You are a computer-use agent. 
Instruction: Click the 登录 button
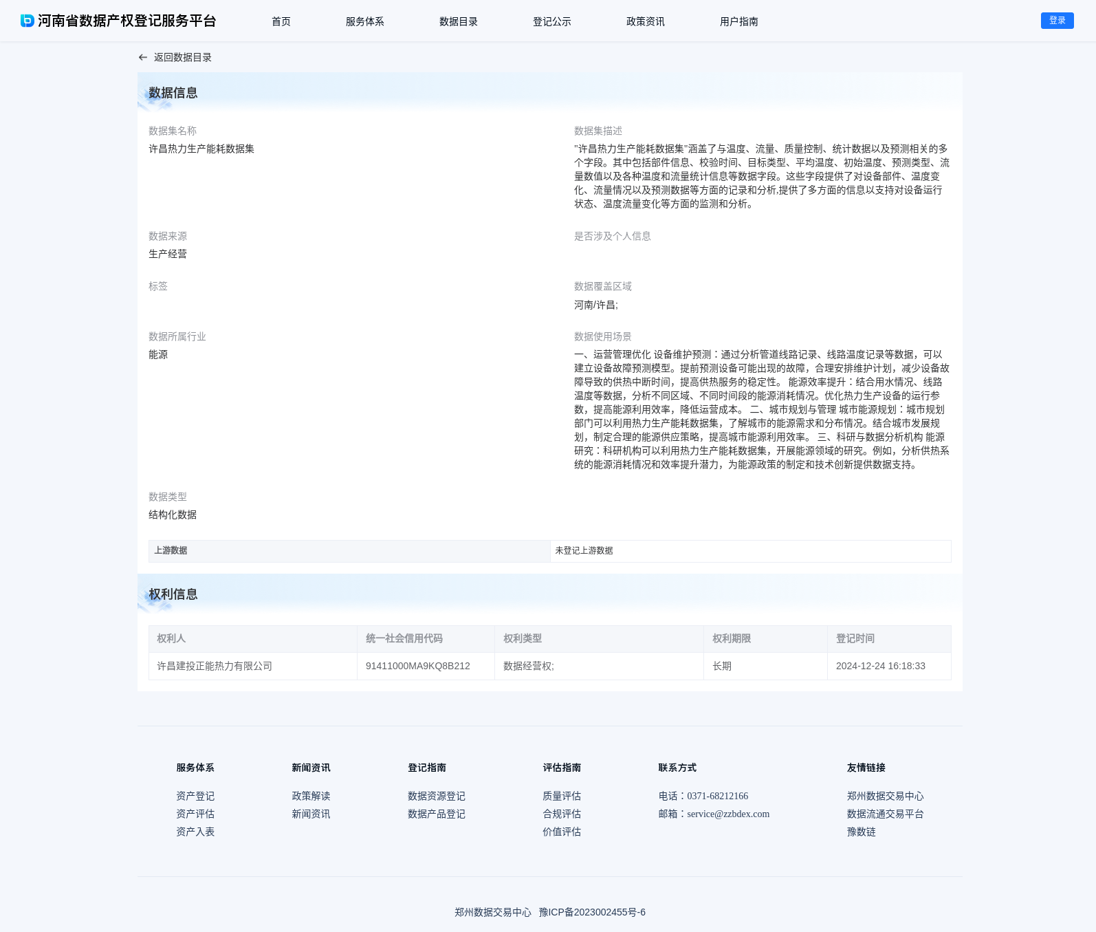(x=1057, y=21)
